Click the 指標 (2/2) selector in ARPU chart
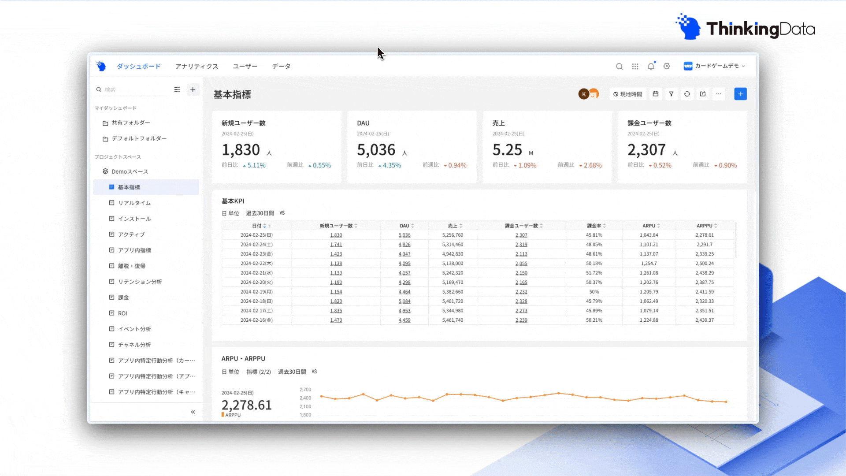The image size is (846, 476). point(259,372)
